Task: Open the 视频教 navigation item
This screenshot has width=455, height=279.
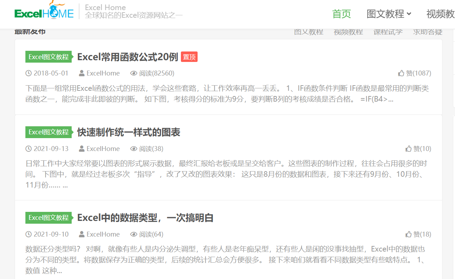Action: (x=441, y=14)
